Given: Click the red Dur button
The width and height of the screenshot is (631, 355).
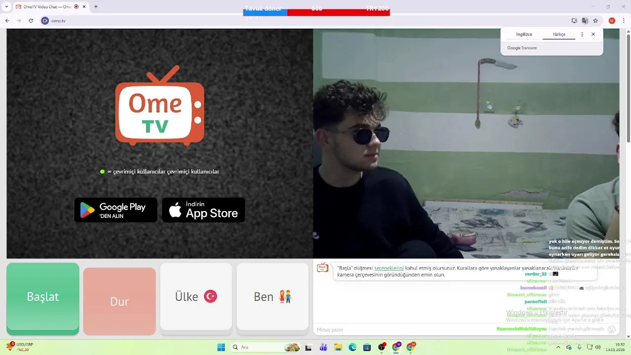Looking at the screenshot, I should [x=119, y=301].
